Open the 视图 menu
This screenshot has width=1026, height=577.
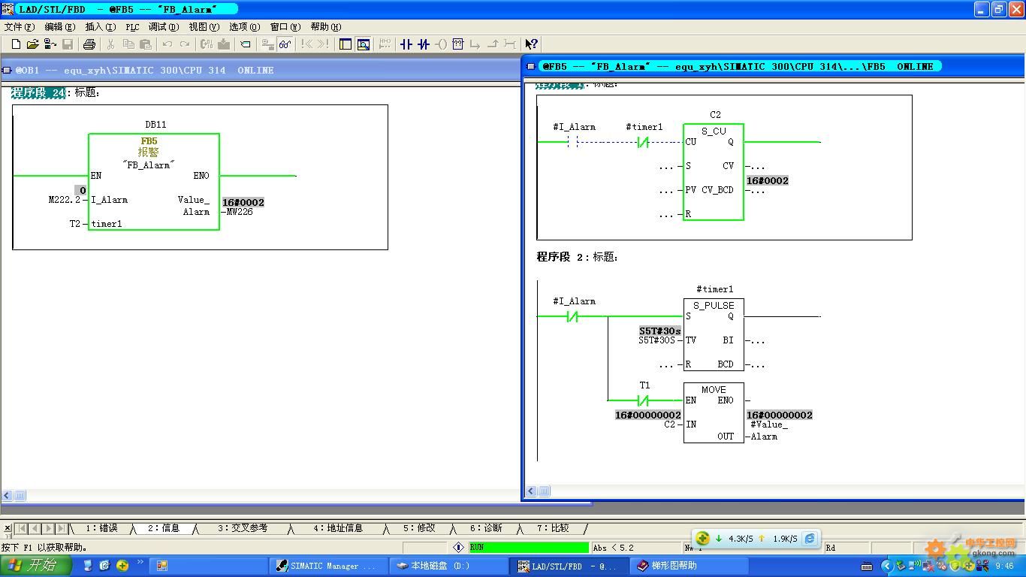coord(204,26)
